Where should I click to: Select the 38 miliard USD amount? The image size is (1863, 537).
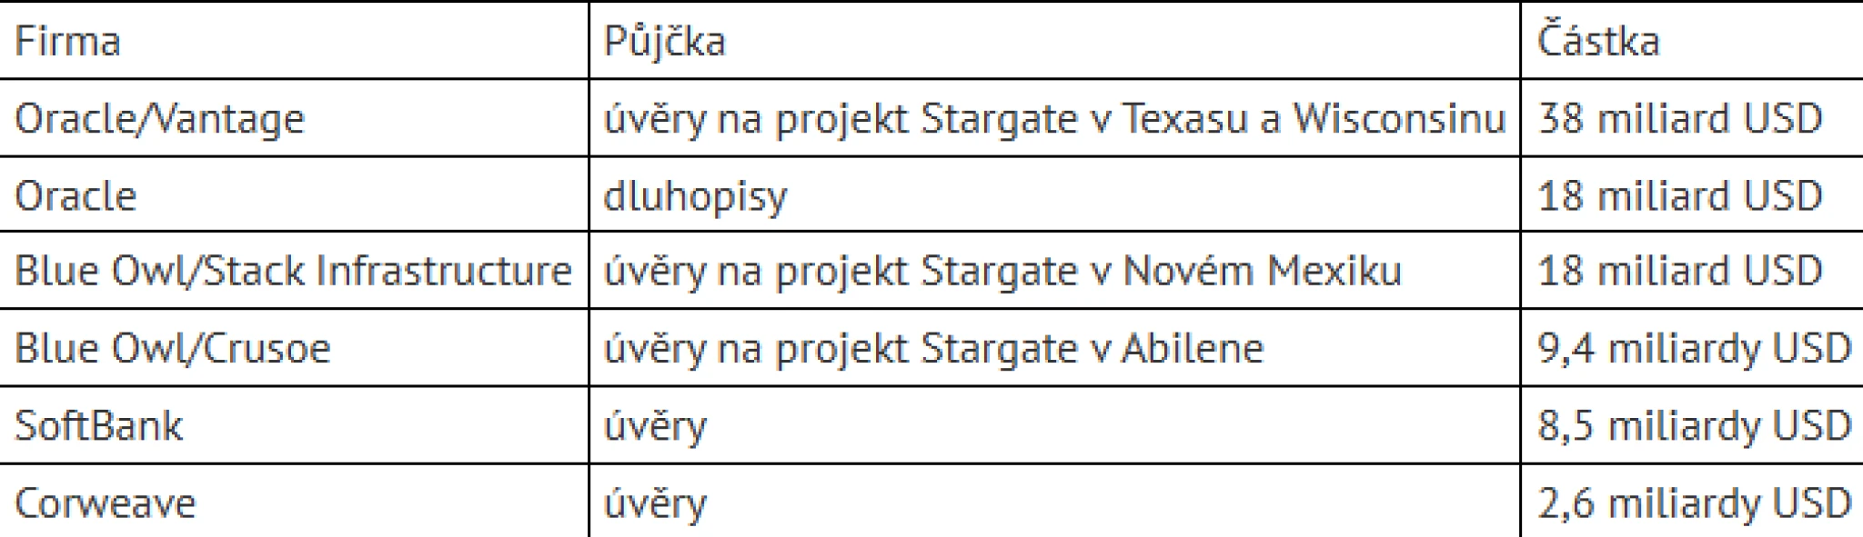pyautogui.click(x=1680, y=119)
